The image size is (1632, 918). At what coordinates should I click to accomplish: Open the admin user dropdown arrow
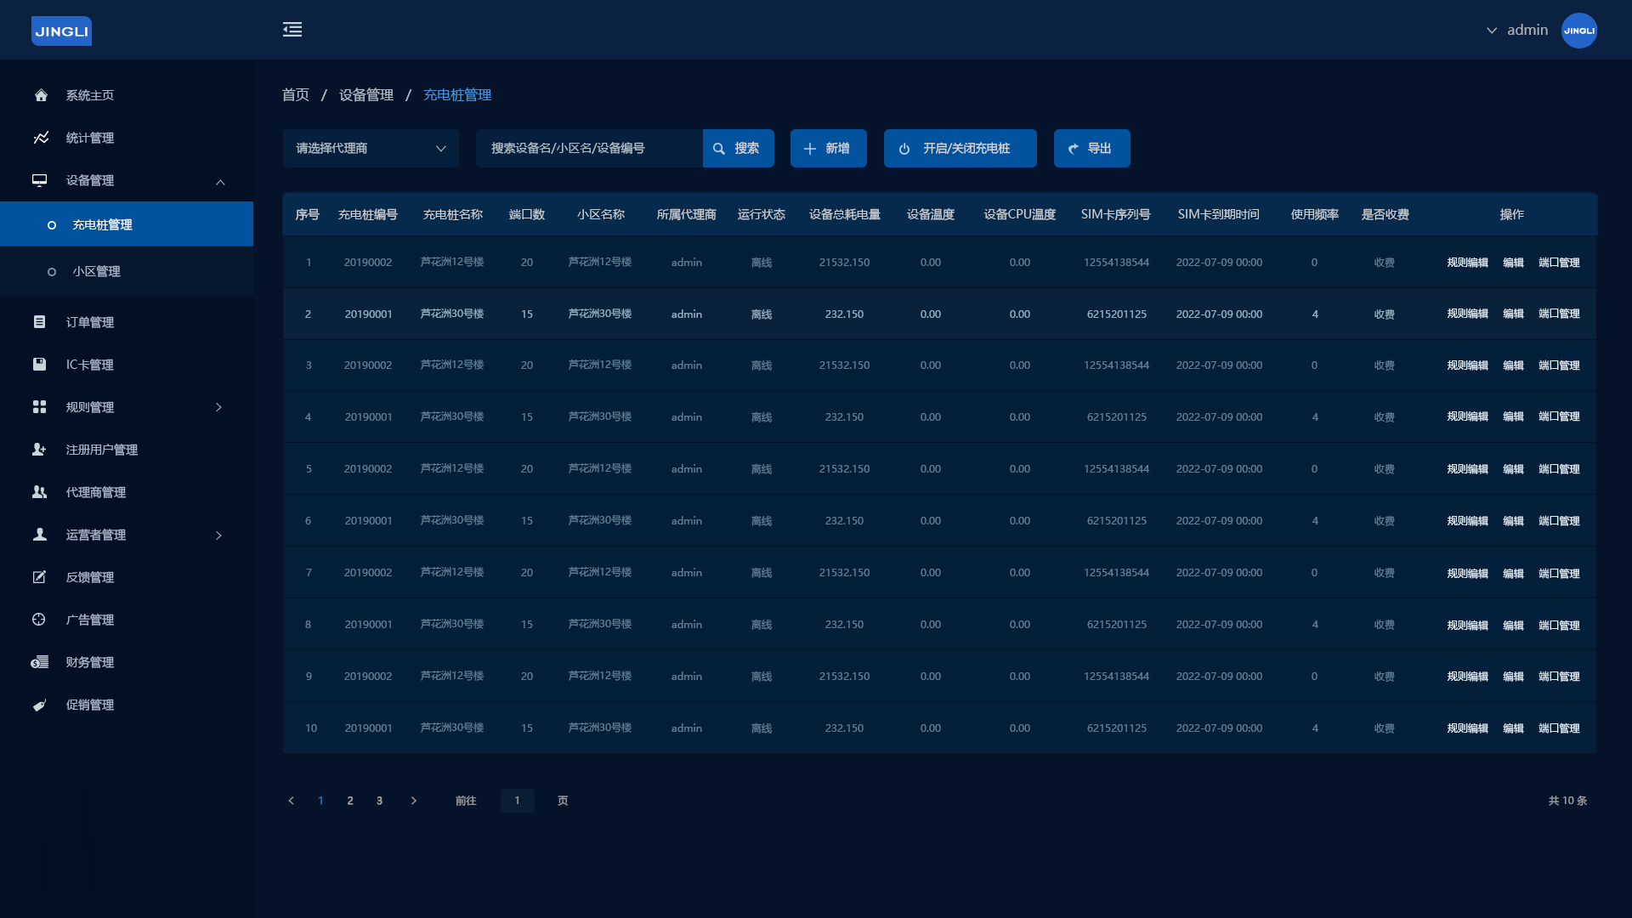tap(1491, 31)
